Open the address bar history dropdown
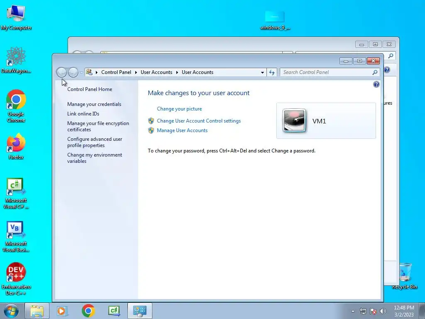The image size is (425, 319). pos(262,72)
